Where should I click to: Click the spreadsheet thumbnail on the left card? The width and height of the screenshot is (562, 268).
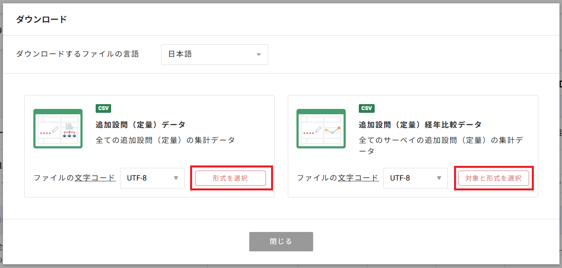pos(58,129)
